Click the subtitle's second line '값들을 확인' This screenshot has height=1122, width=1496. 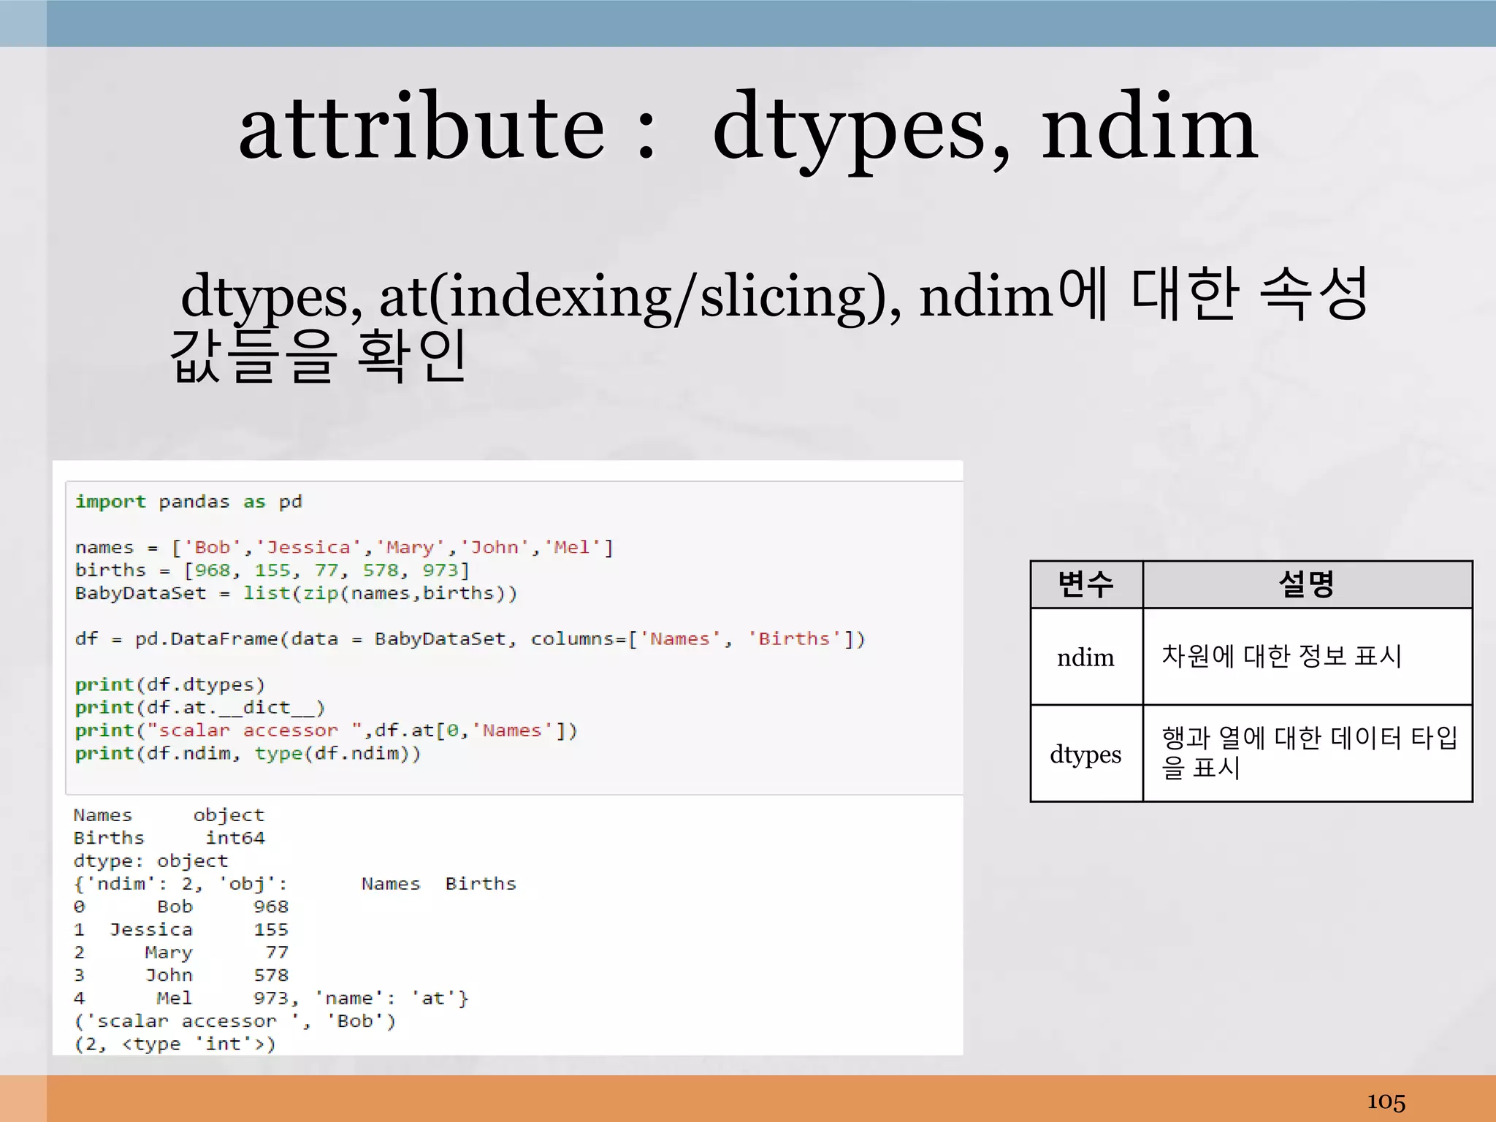coord(318,356)
